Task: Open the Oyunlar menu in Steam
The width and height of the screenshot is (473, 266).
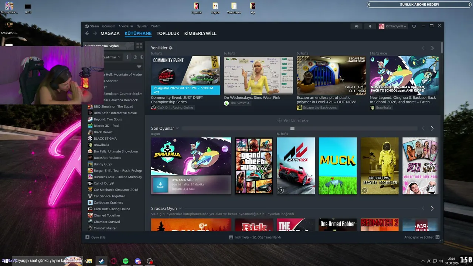Action: point(142,26)
